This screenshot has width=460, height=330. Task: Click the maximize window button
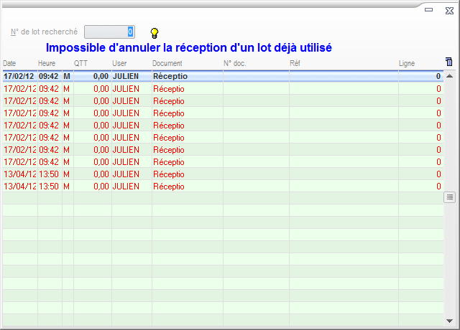tap(429, 10)
